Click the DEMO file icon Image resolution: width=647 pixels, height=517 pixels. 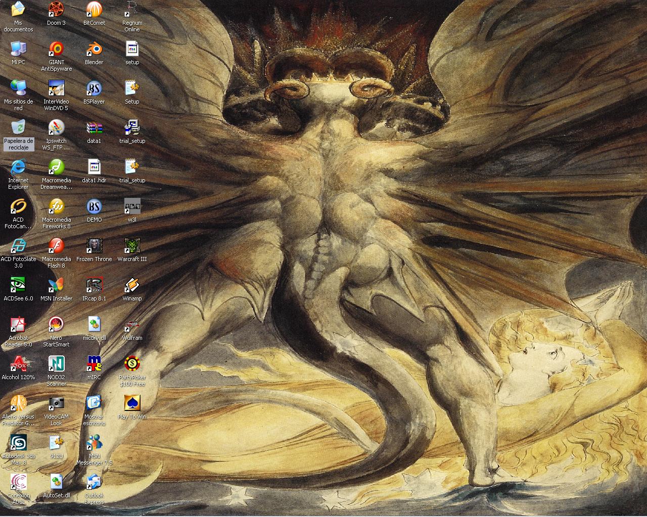[94, 206]
